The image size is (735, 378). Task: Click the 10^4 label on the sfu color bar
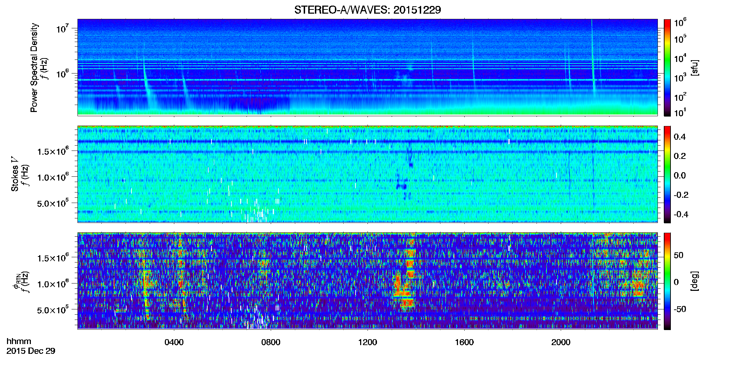click(680, 58)
